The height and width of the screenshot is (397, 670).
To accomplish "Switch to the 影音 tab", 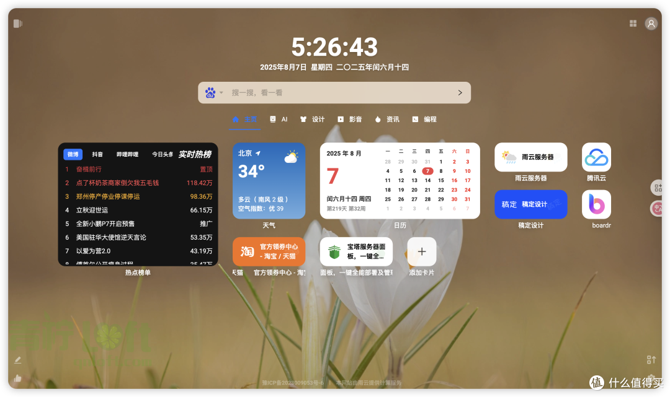I will click(x=349, y=120).
